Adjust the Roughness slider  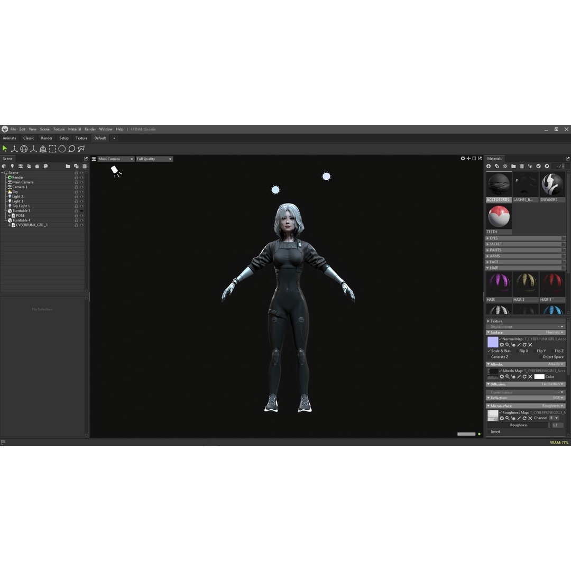[x=519, y=425]
